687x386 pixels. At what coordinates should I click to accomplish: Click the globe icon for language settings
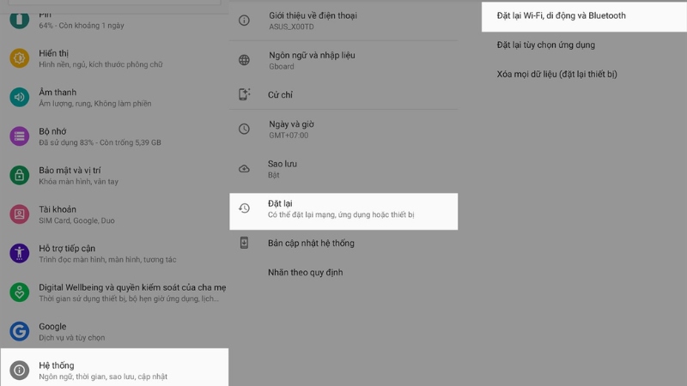245,60
